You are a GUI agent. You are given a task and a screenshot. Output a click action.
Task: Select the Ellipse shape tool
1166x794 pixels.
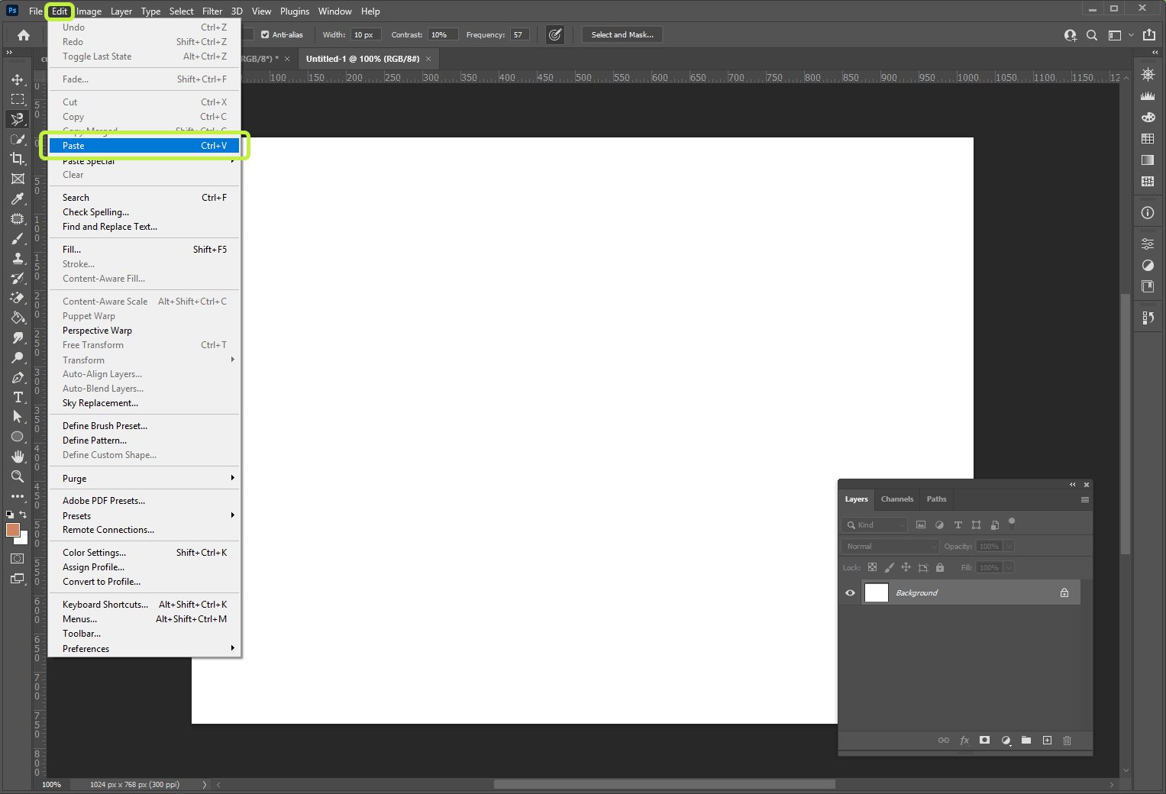[x=18, y=437]
